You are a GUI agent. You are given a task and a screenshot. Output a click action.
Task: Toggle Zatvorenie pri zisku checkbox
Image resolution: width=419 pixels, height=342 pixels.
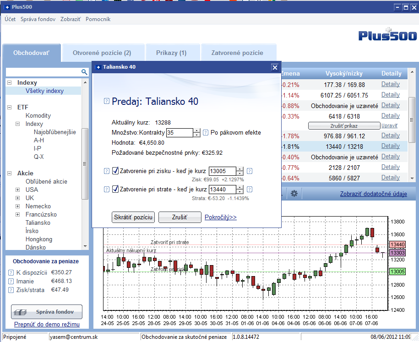(x=115, y=171)
